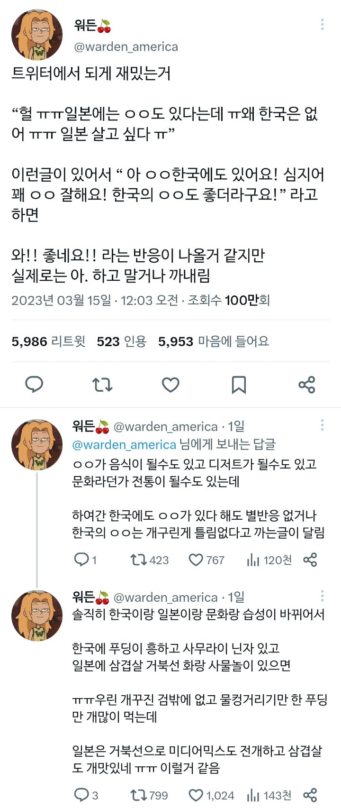The width and height of the screenshot is (341, 809).
Task: Like the reply with 767 likes
Action: (x=196, y=560)
